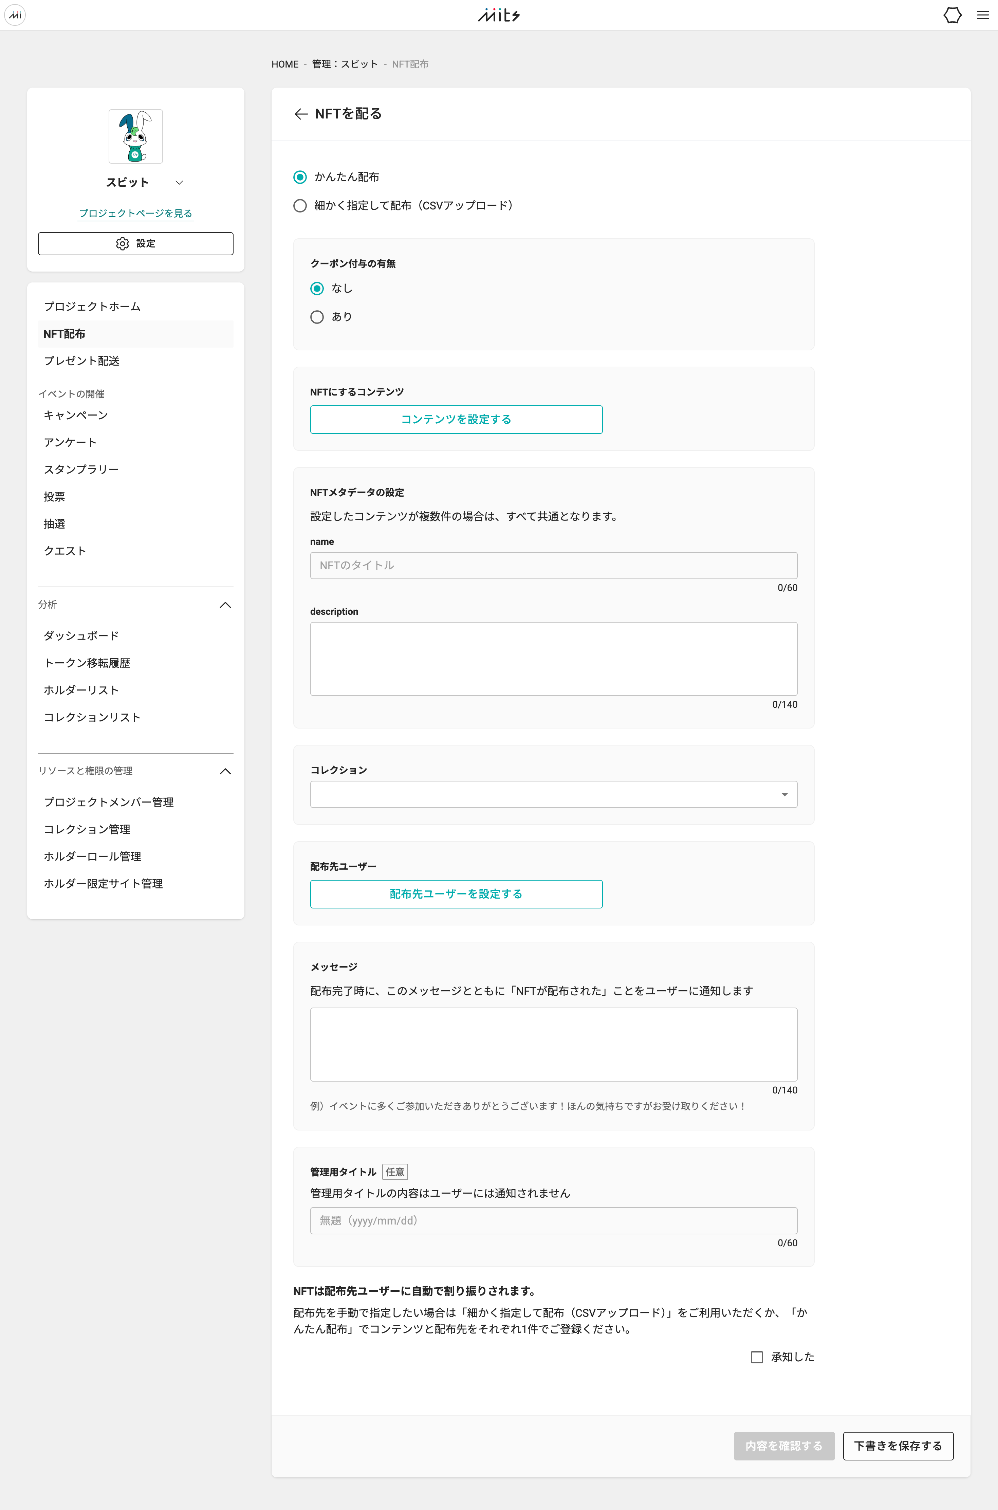
Task: Click 下書きを保存する button
Action: click(x=898, y=1446)
